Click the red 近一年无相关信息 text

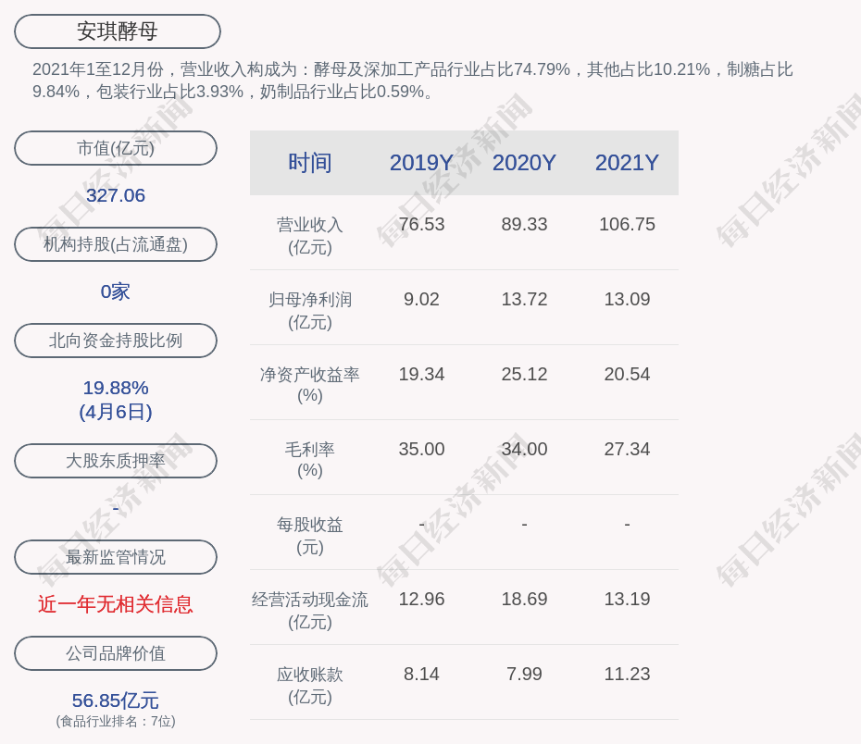[116, 604]
